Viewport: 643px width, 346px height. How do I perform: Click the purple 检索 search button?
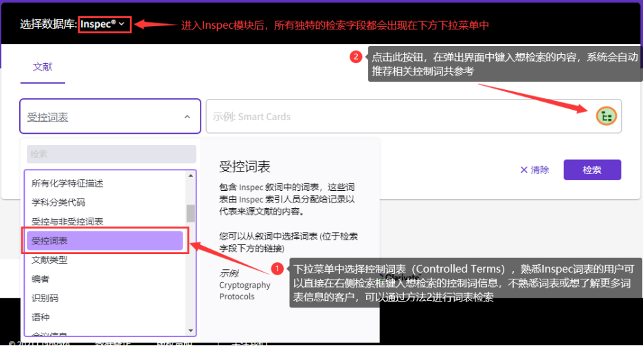pos(592,170)
